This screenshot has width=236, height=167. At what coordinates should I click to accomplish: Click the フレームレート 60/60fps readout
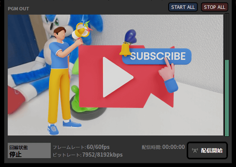(x=81, y=147)
